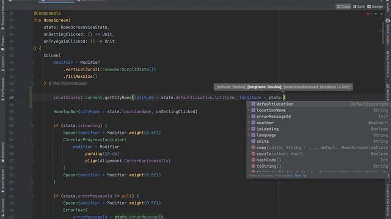The image size is (391, 219).
Task: Open the Build Variants tool window
Action: (x=2, y=181)
